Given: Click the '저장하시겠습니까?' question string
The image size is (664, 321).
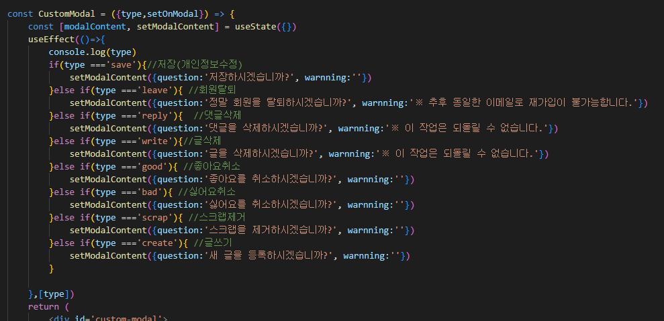Looking at the screenshot, I should [x=250, y=78].
